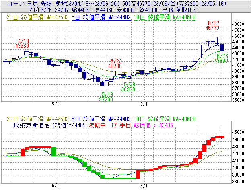Click the 4/19 43680 peak label
Image resolution: width=251 pixels, height=191 pixels.
click(22, 43)
